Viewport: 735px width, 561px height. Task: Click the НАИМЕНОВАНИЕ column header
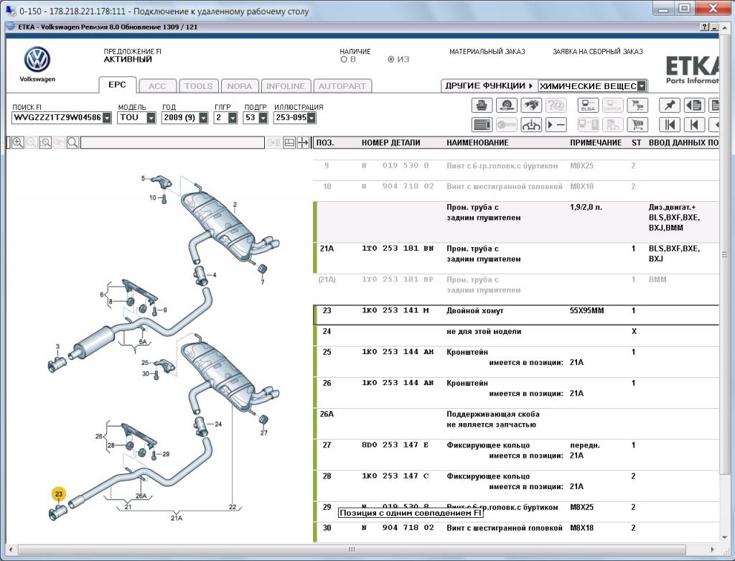coord(477,143)
